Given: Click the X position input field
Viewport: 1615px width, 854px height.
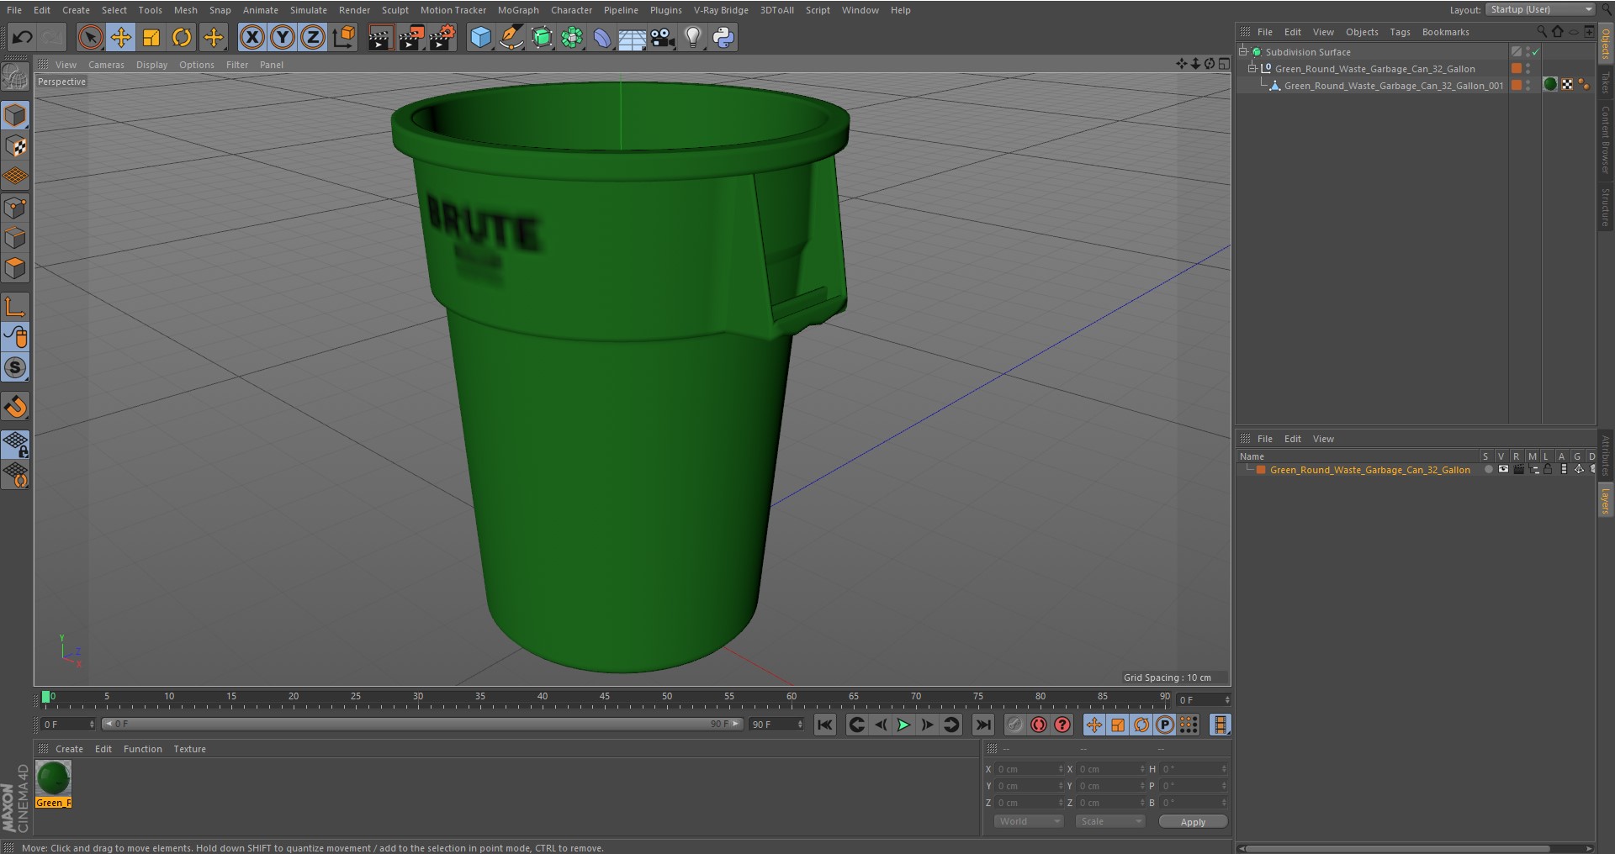Looking at the screenshot, I should [1030, 769].
